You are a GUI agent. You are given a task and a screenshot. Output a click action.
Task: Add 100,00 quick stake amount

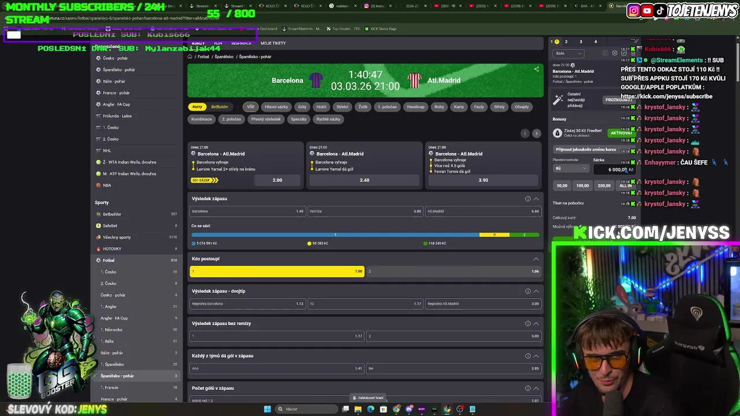pyautogui.click(x=582, y=185)
